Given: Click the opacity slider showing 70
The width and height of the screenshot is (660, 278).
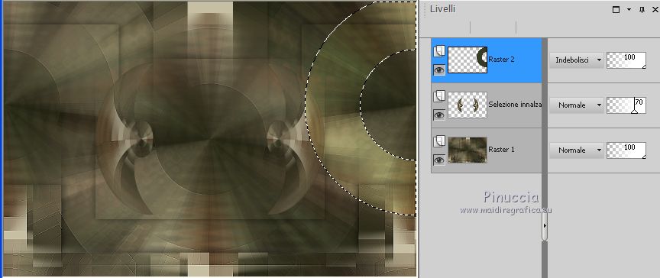Looking at the screenshot, I should point(626,105).
